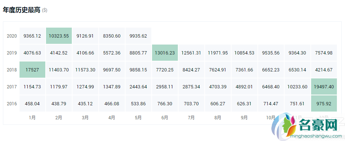This screenshot has width=345, height=141.
Task: Click the 9月 column label
Action: coord(244,118)
